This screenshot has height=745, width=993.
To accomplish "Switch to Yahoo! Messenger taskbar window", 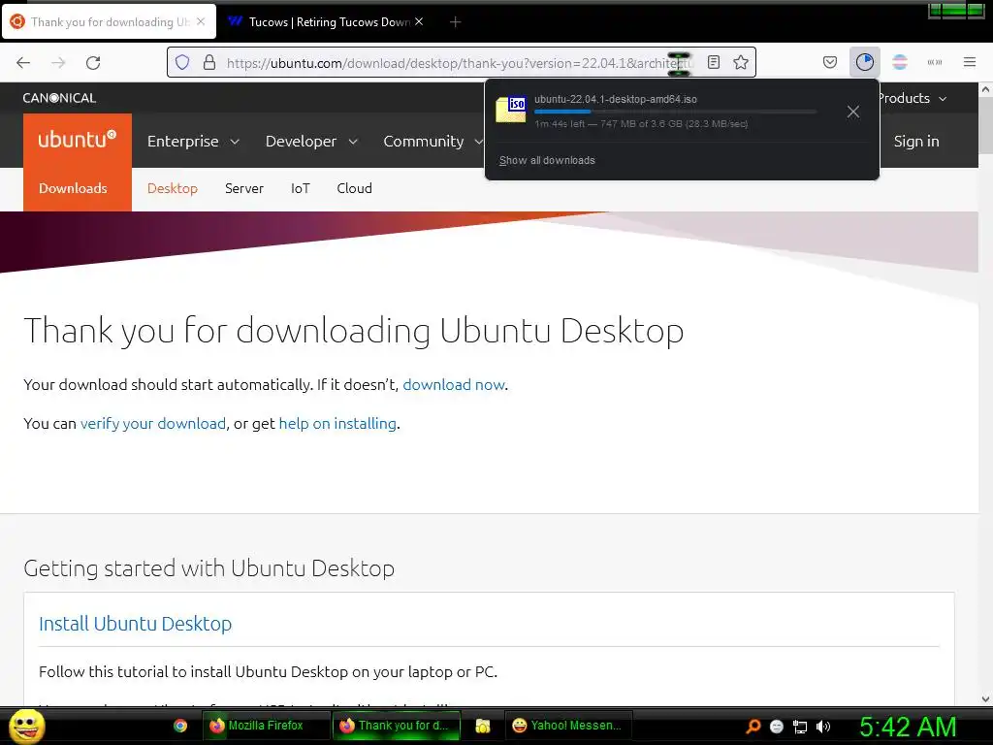I will click(568, 726).
